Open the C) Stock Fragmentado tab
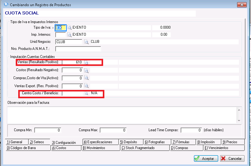 tap(144, 148)
